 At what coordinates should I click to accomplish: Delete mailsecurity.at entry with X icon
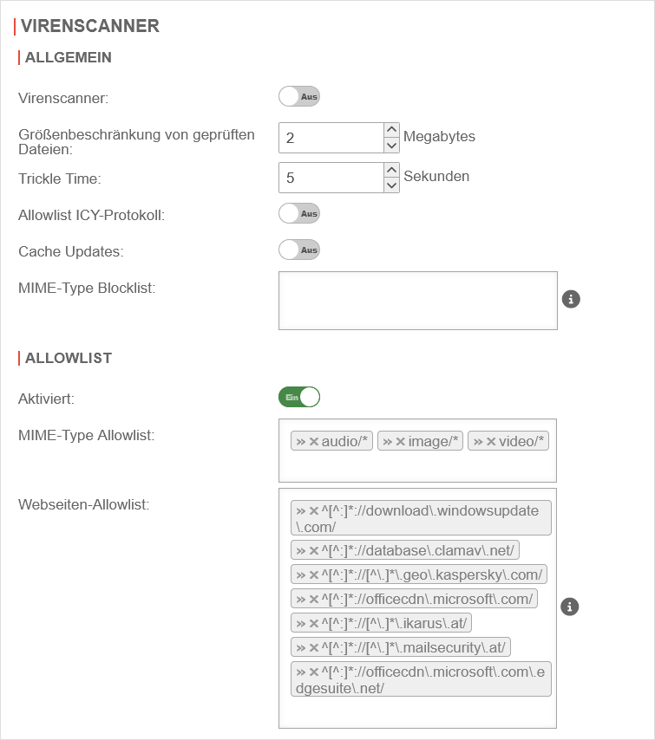coord(314,647)
